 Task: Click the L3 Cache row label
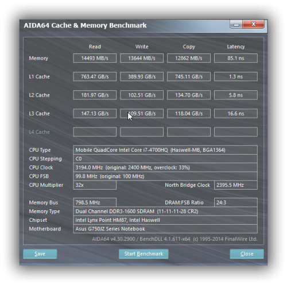[39, 113]
